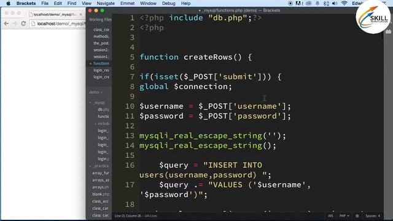The width and height of the screenshot is (393, 221).
Task: Click the Bluetooth battery status icon
Action: [x=326, y=3]
